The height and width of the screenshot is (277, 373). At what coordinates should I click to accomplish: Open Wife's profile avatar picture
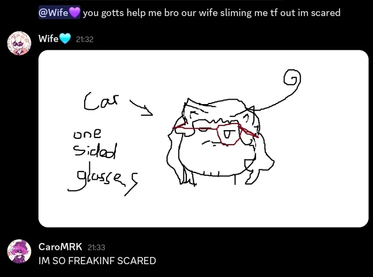19,43
